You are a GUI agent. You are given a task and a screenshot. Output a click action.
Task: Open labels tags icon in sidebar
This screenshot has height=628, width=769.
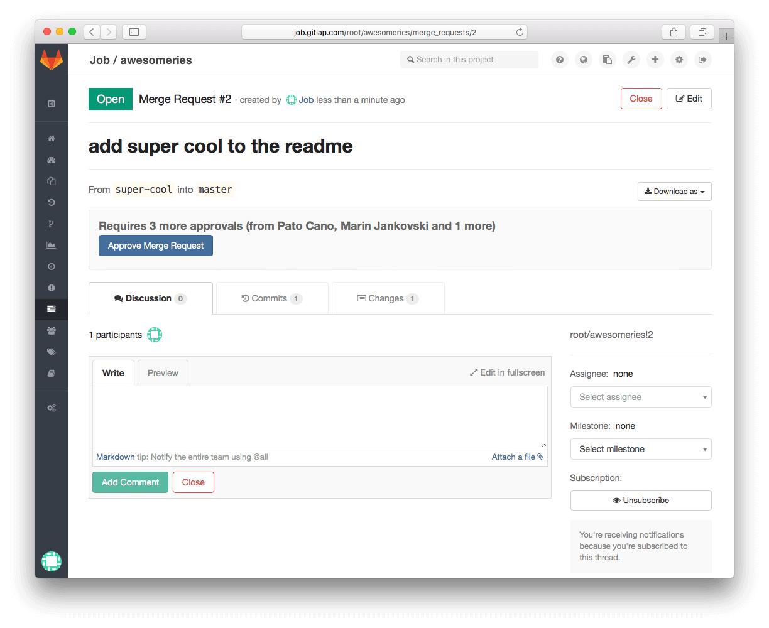pos(52,352)
